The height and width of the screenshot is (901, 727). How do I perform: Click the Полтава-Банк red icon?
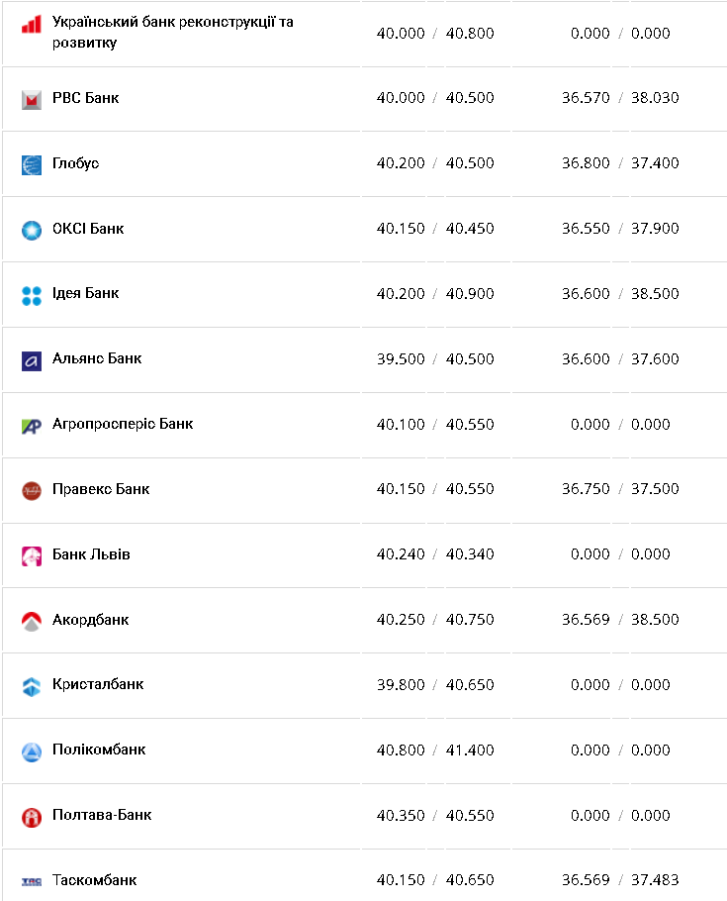point(32,817)
